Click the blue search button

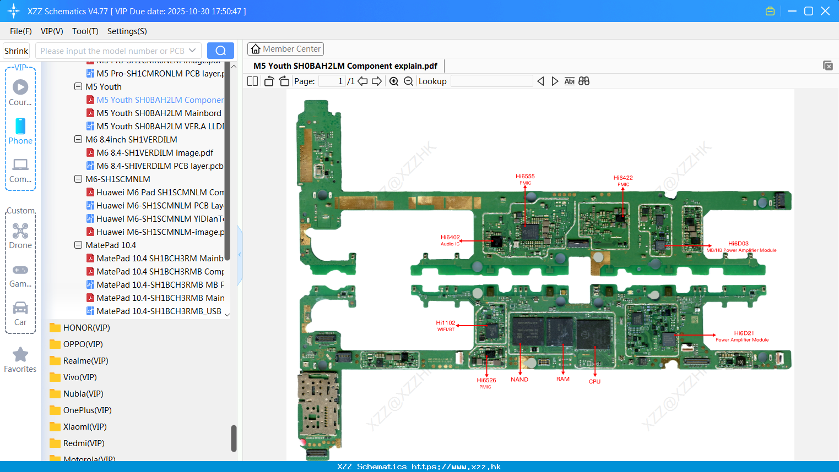click(220, 51)
